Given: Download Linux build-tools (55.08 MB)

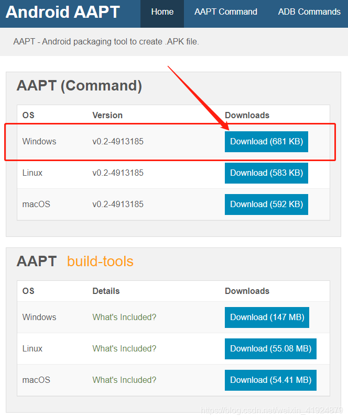Looking at the screenshot, I should [271, 348].
